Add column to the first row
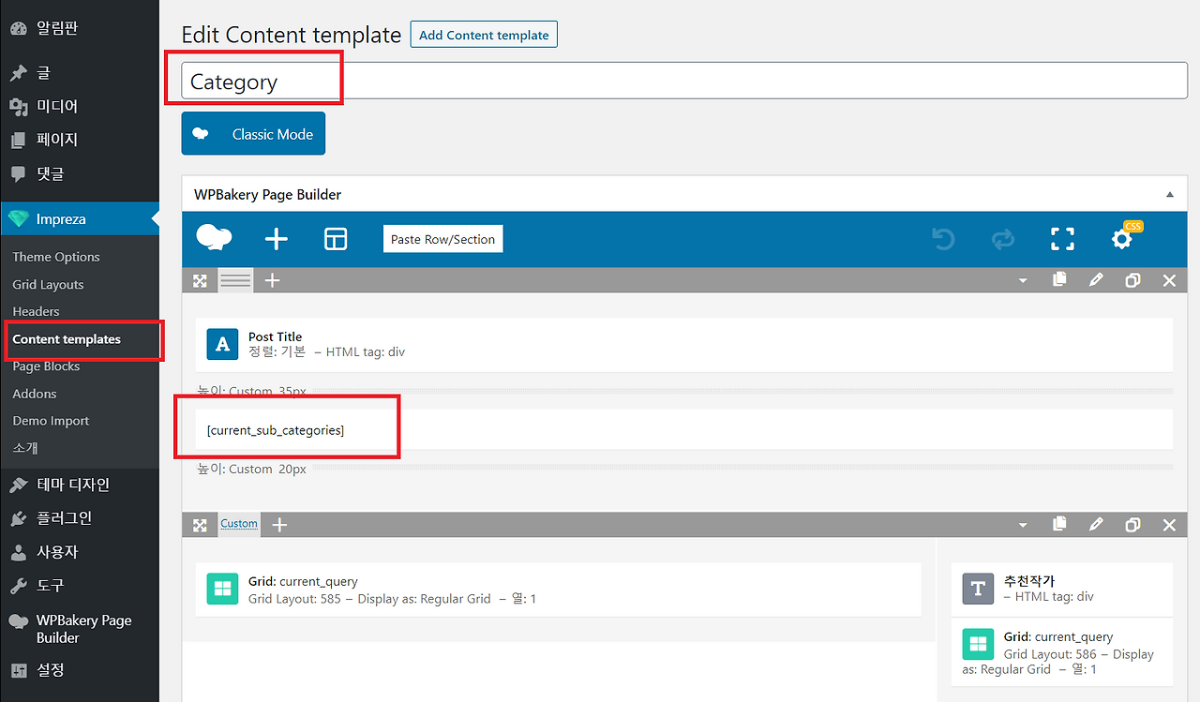1200x702 pixels. (272, 280)
